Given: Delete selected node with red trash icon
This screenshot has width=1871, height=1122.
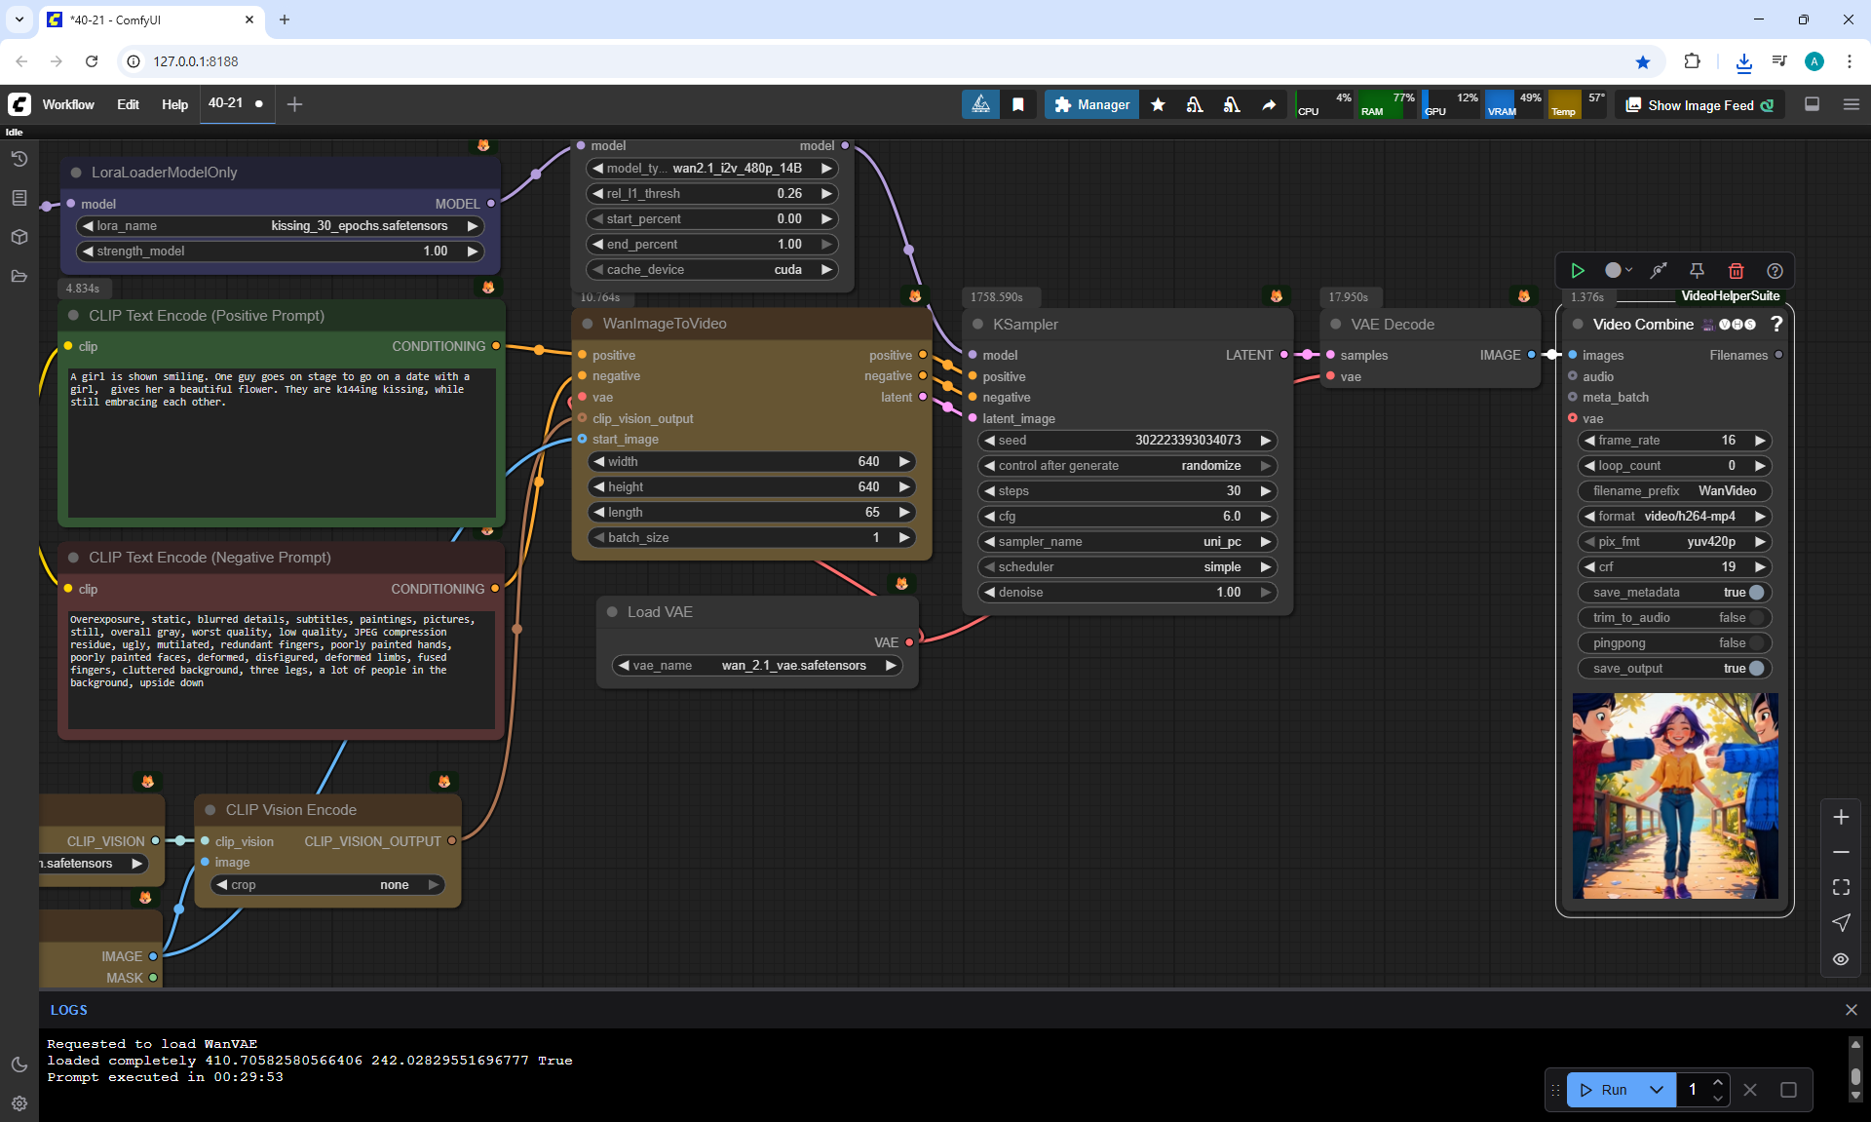Looking at the screenshot, I should [x=1736, y=271].
